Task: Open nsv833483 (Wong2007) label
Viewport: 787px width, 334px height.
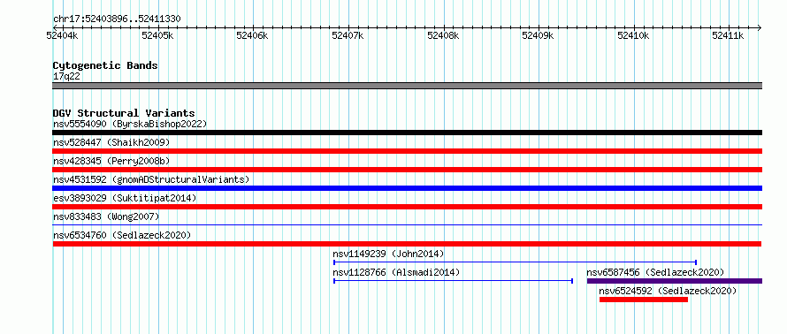Action: pyautogui.click(x=106, y=216)
